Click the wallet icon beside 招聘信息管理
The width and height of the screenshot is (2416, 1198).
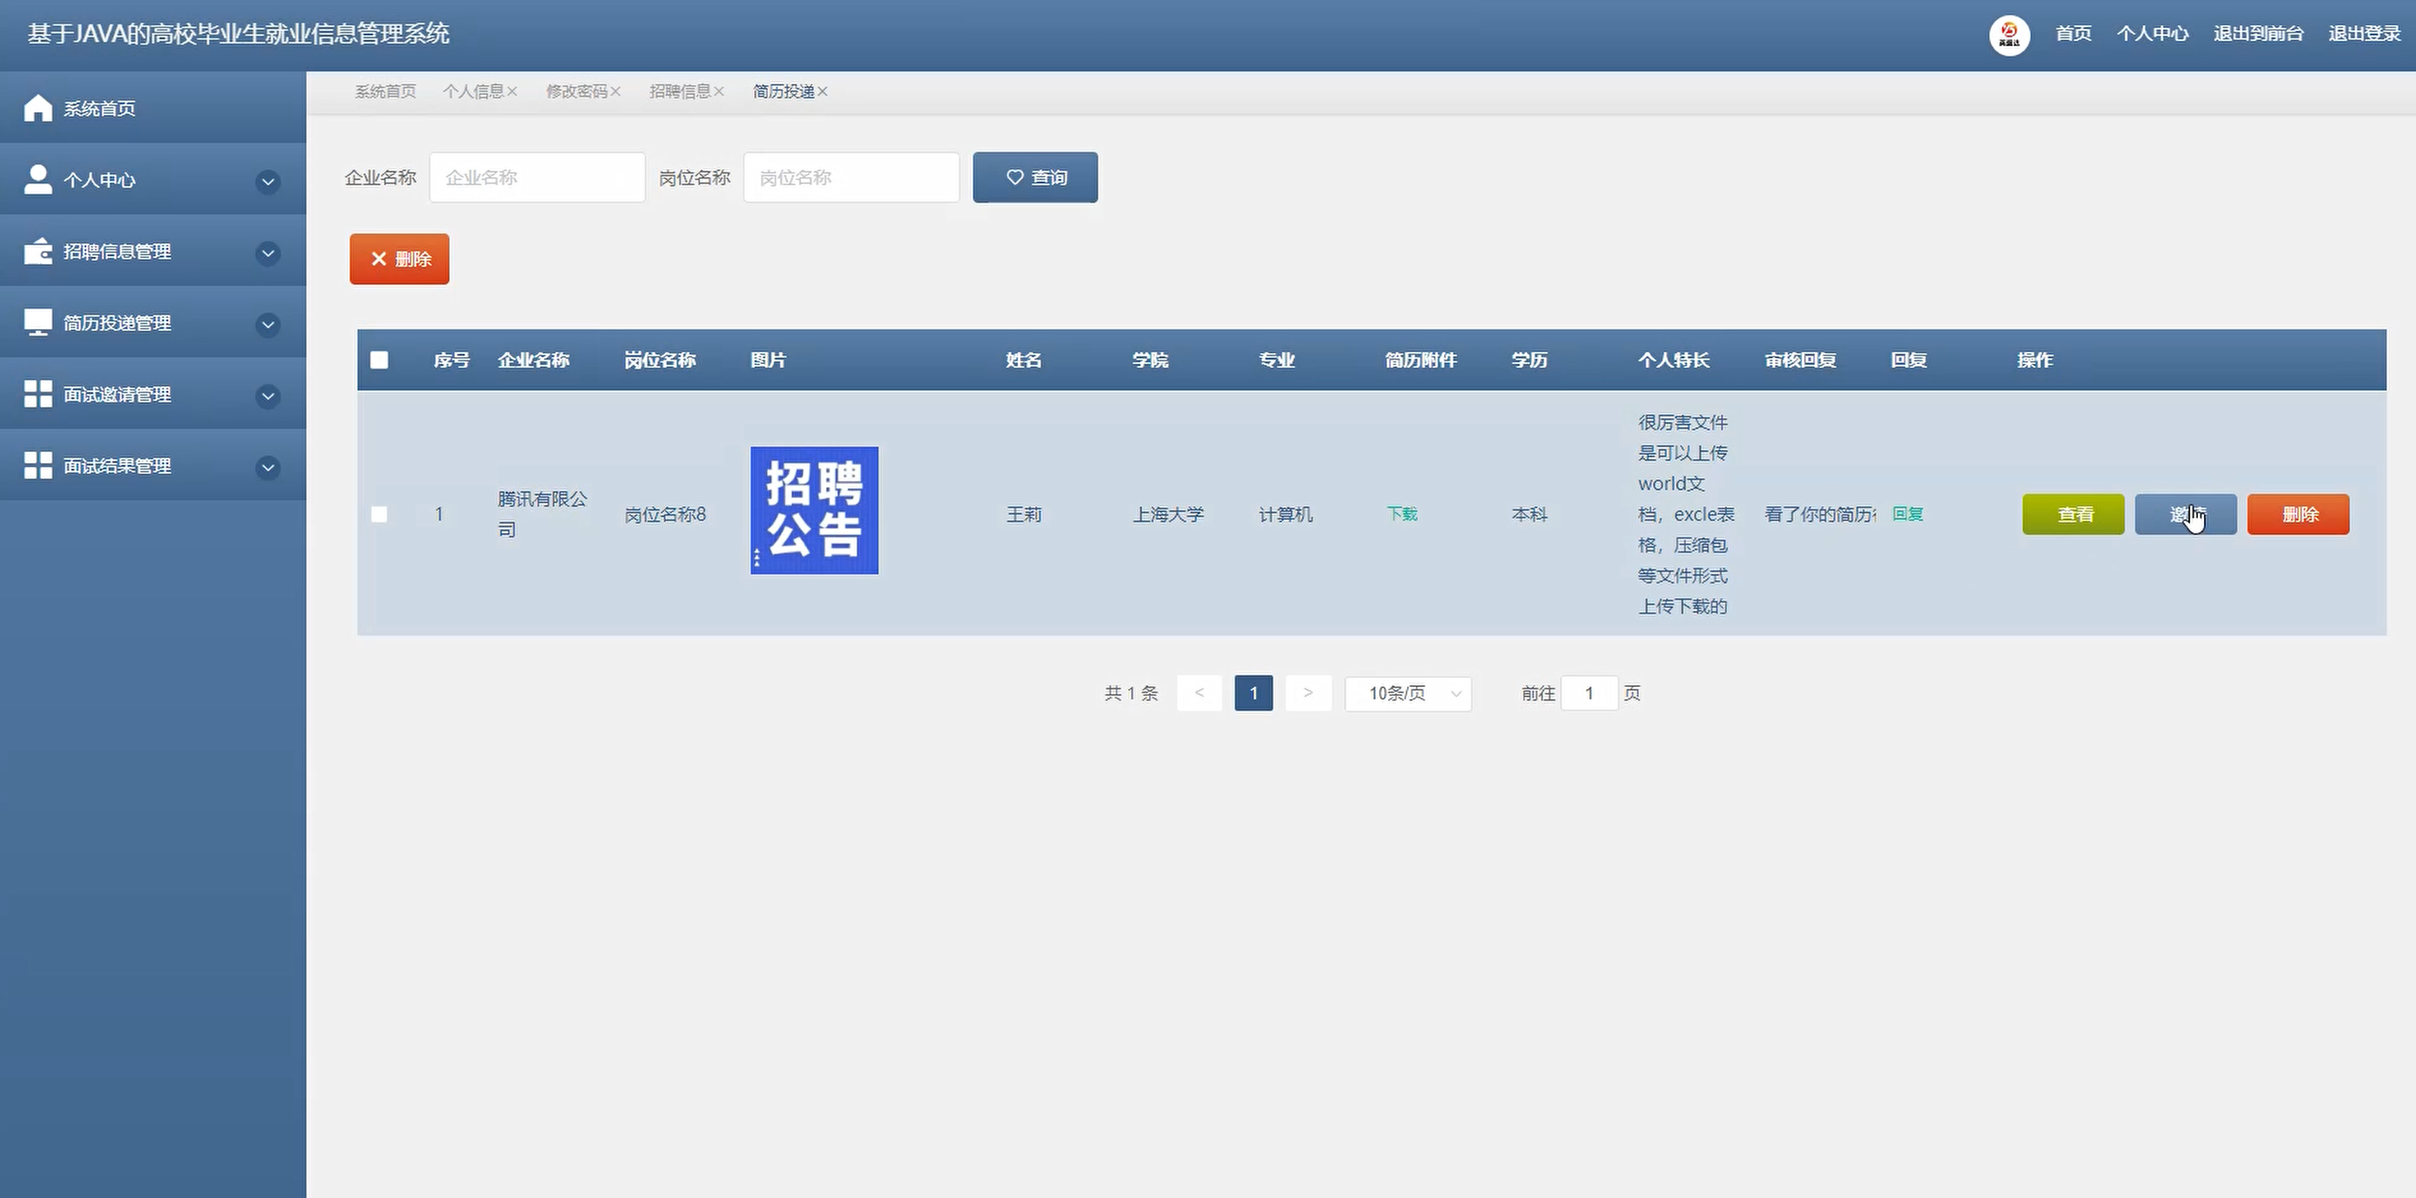(38, 251)
